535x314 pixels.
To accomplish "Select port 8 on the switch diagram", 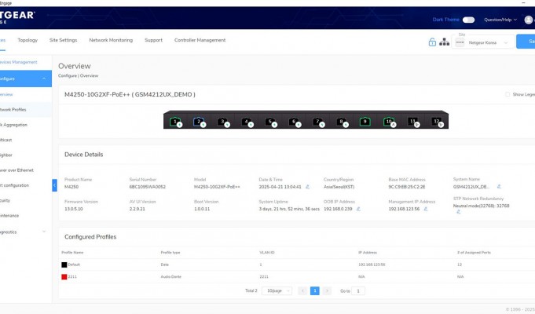I will tap(341, 122).
